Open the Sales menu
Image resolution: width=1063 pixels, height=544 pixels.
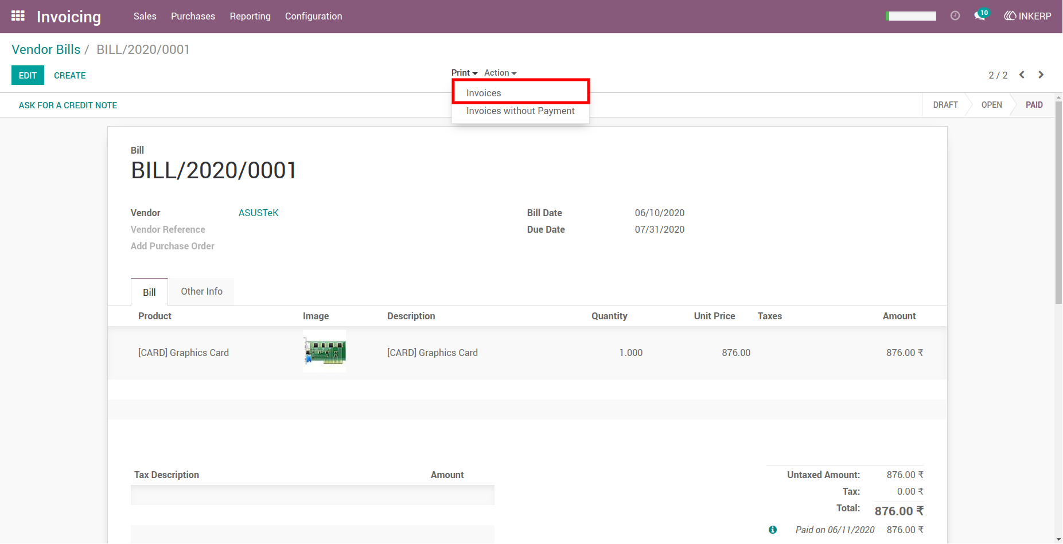(x=145, y=16)
